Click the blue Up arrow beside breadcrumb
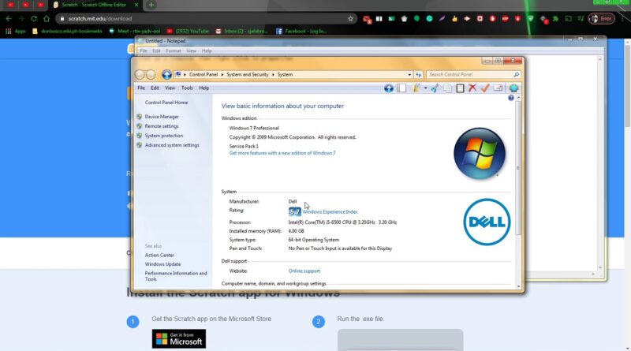This screenshot has width=631, height=351. (166, 74)
